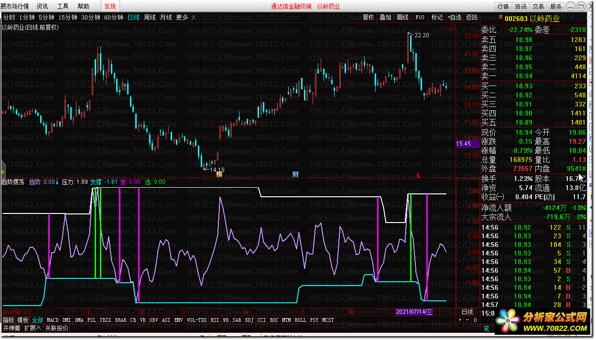Click the 返回 back button
Screen dimensions: 596x340
click(x=472, y=17)
